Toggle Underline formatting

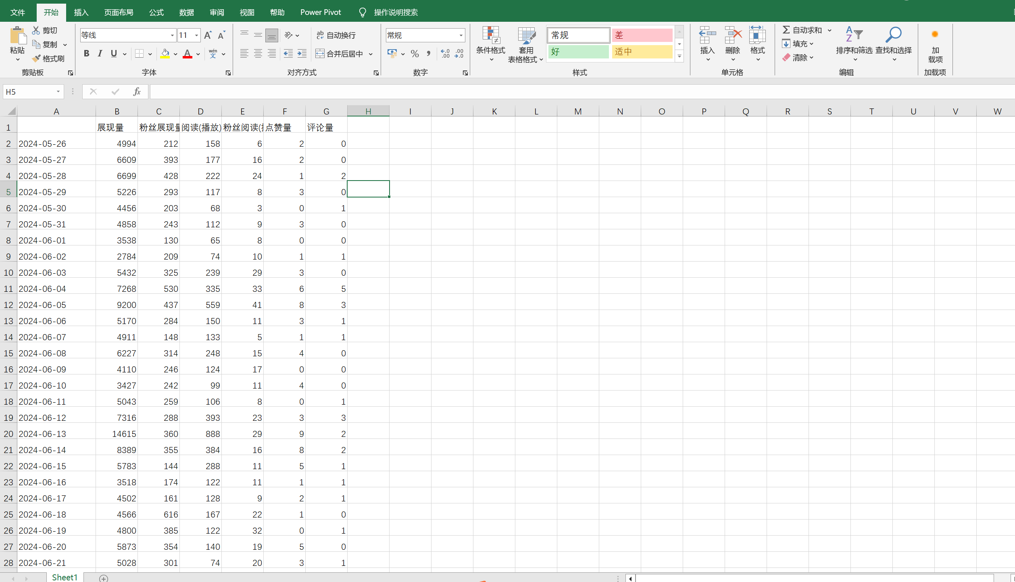coord(114,54)
